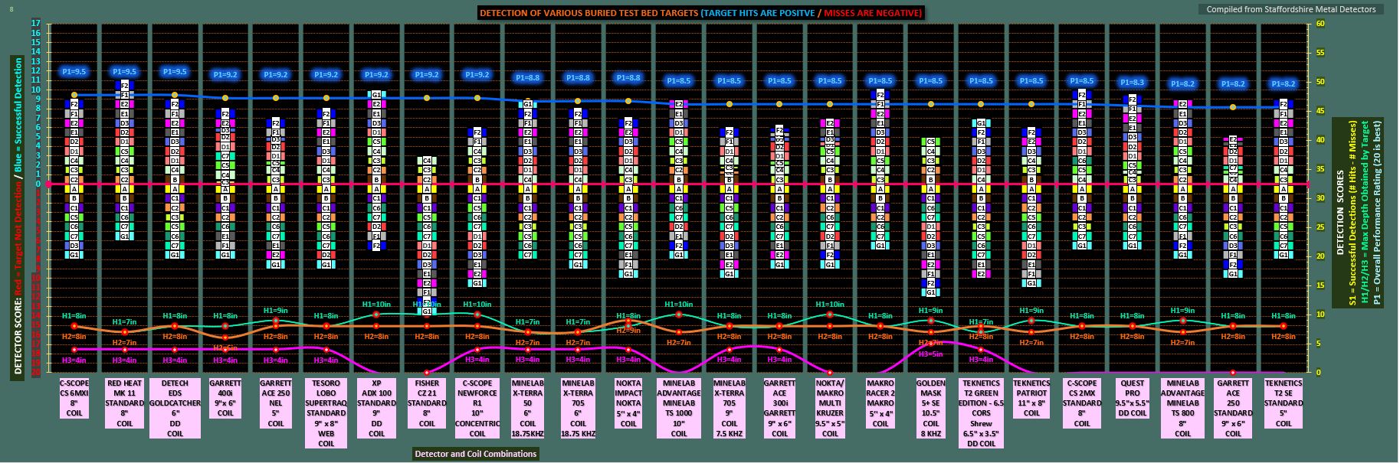Select the TEKNETICS T2 GREEN EDITION label

pyautogui.click(x=981, y=412)
